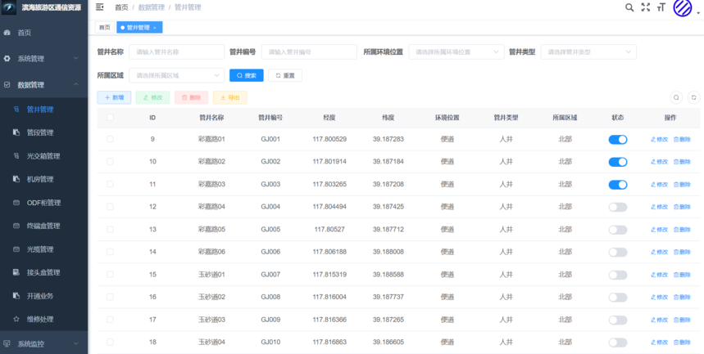
Task: Open the 所属区域 dropdown
Action: 177,75
